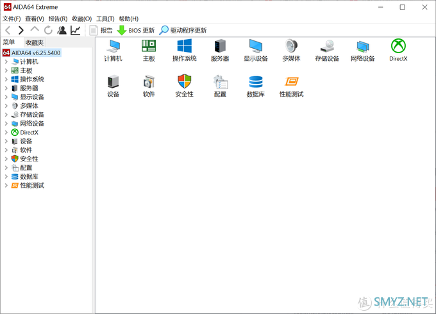Viewport: 436px width, 314px height.
Task: Click the refresh toolbar icon
Action: [48, 30]
